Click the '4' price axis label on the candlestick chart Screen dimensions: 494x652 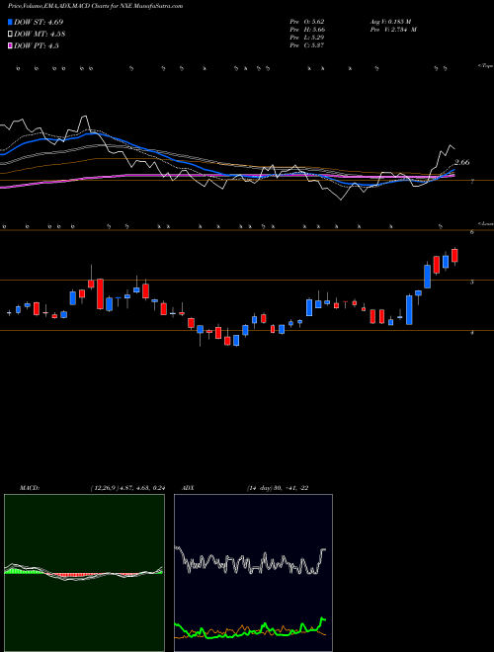coord(472,332)
